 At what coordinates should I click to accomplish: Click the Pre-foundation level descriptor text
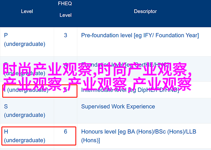coord(140,35)
